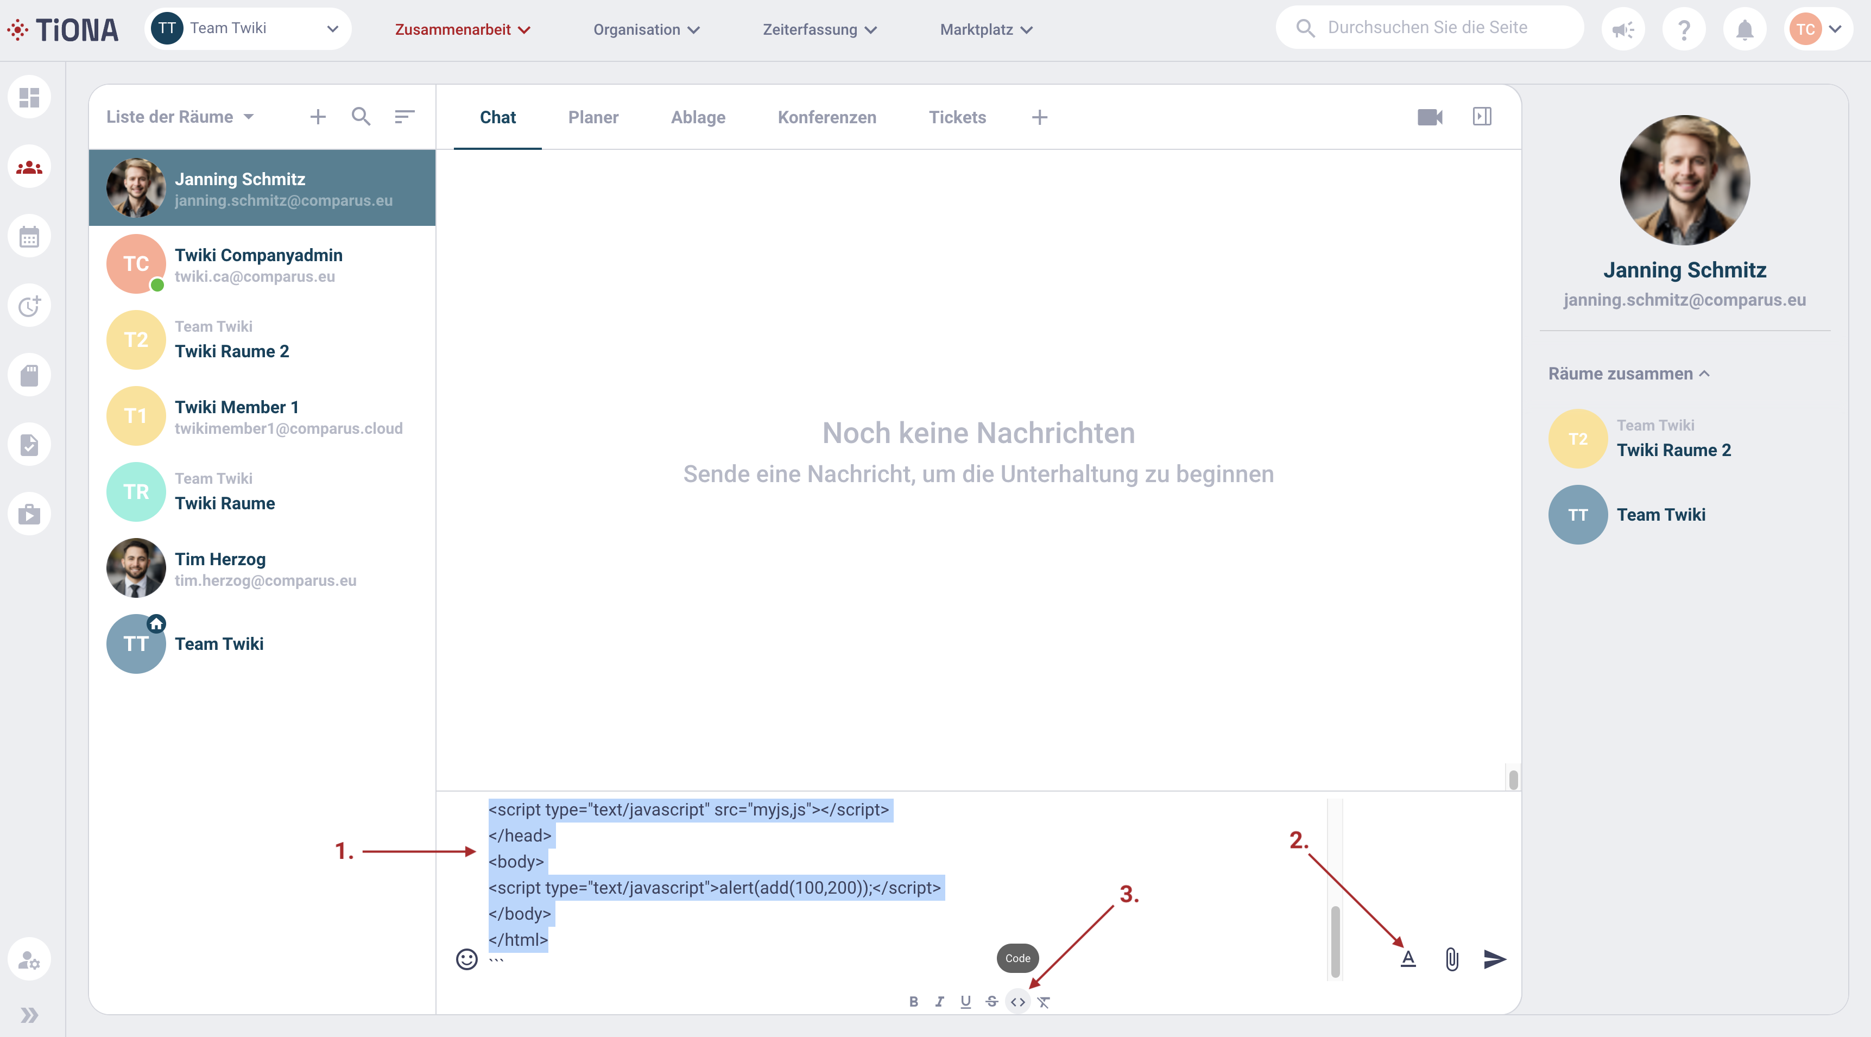Add a new tab with the plus icon
This screenshot has width=1871, height=1037.
click(1039, 118)
